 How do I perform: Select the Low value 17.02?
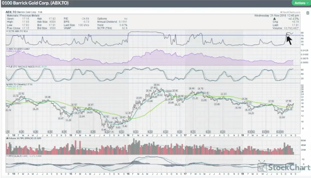point(26,25)
